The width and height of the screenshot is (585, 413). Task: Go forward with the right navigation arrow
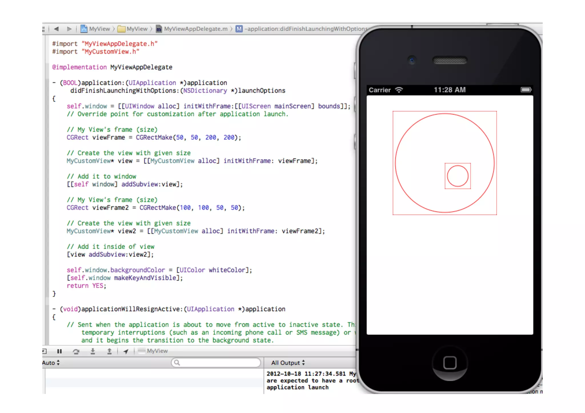point(69,29)
